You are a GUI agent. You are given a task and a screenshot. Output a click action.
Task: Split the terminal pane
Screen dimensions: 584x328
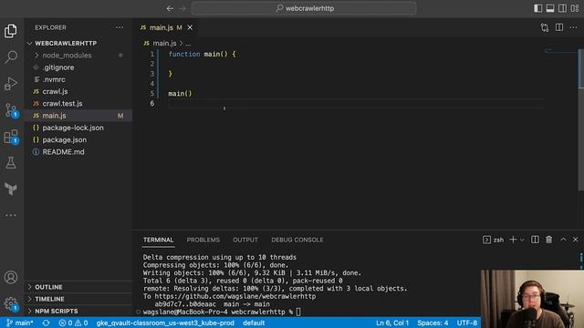[535, 240]
